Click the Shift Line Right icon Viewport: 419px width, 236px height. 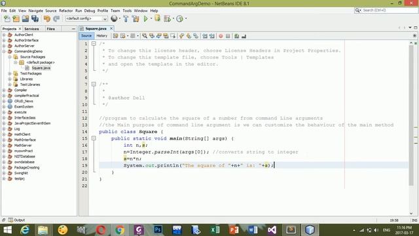pyautogui.click(x=212, y=36)
